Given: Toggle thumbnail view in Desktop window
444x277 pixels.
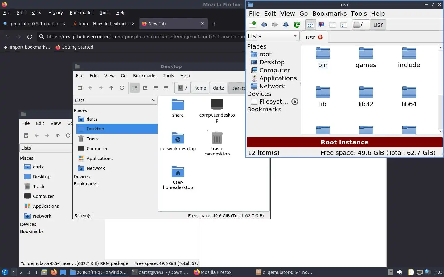Looking at the screenshot, I should pyautogui.click(x=145, y=88).
